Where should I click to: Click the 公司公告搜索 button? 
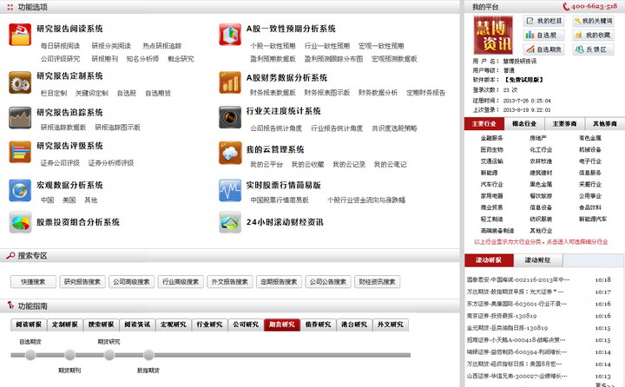328,282
